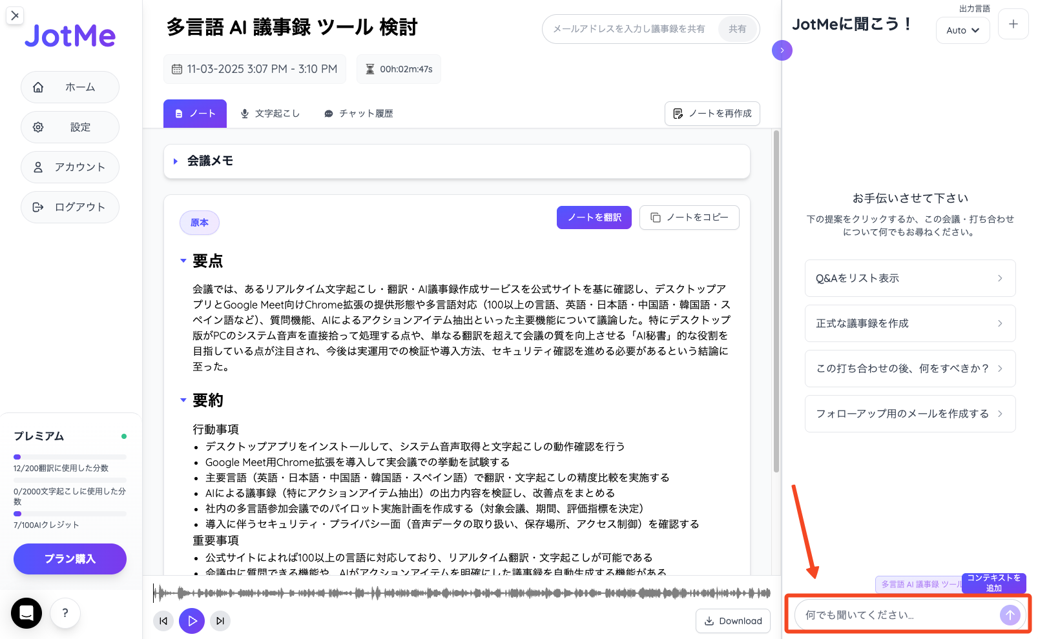Image resolution: width=1038 pixels, height=639 pixels.
Task: Collapse the 要点 key points section
Action: coord(183,261)
